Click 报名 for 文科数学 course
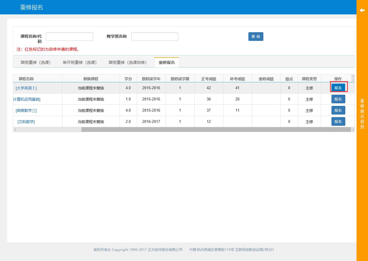 click(x=338, y=121)
